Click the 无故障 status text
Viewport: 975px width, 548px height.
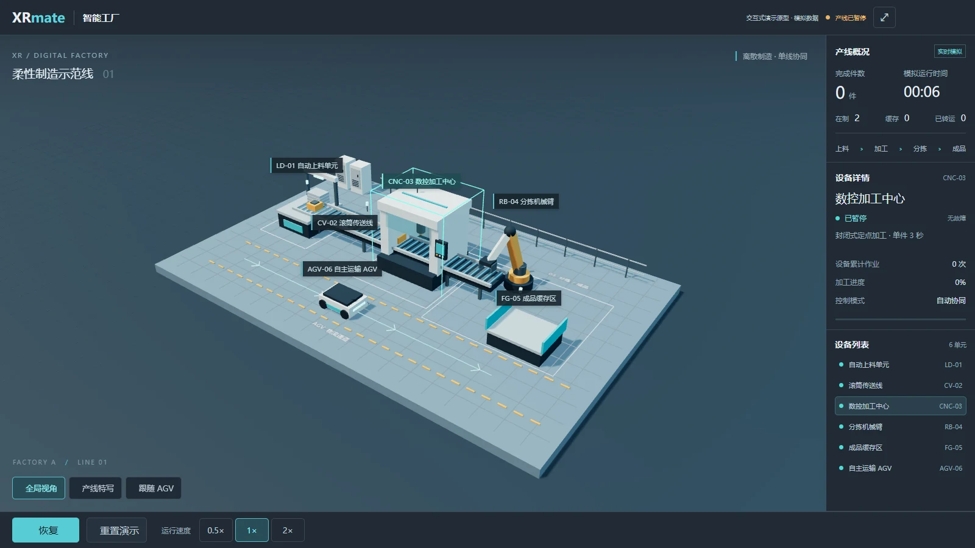(x=957, y=218)
